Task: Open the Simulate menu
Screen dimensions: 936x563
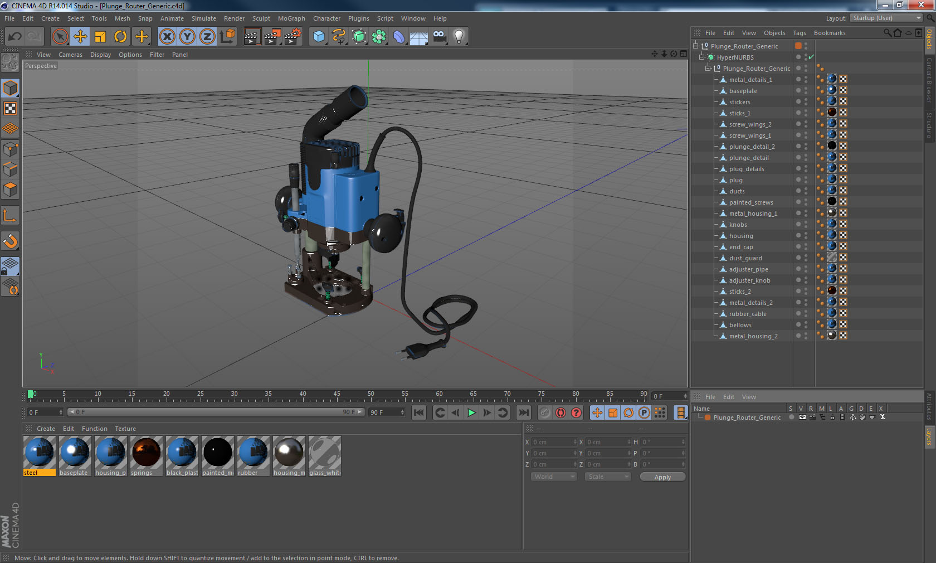Action: click(204, 18)
